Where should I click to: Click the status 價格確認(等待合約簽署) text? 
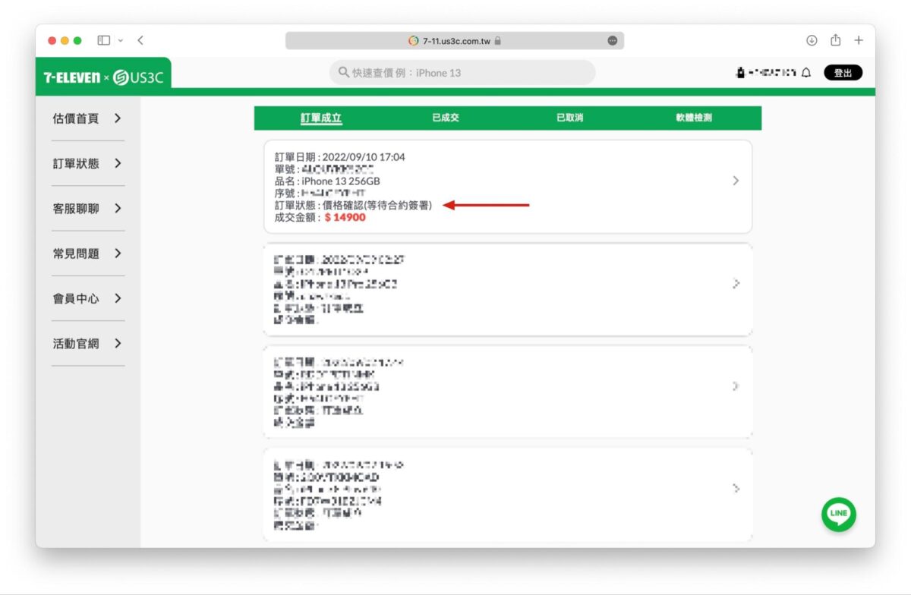[x=377, y=205]
